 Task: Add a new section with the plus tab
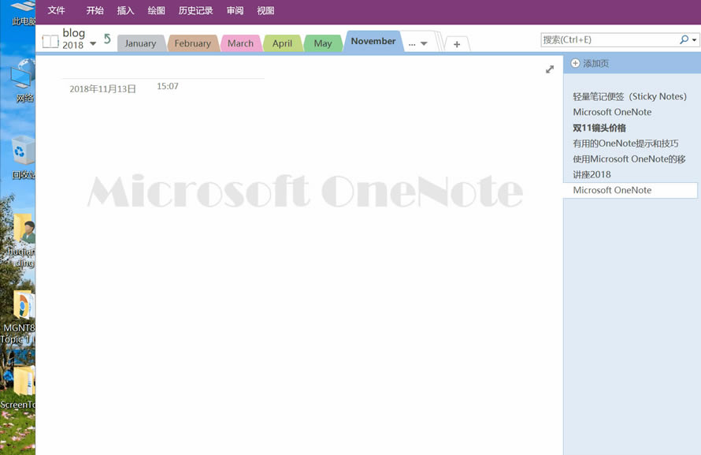[x=457, y=44]
